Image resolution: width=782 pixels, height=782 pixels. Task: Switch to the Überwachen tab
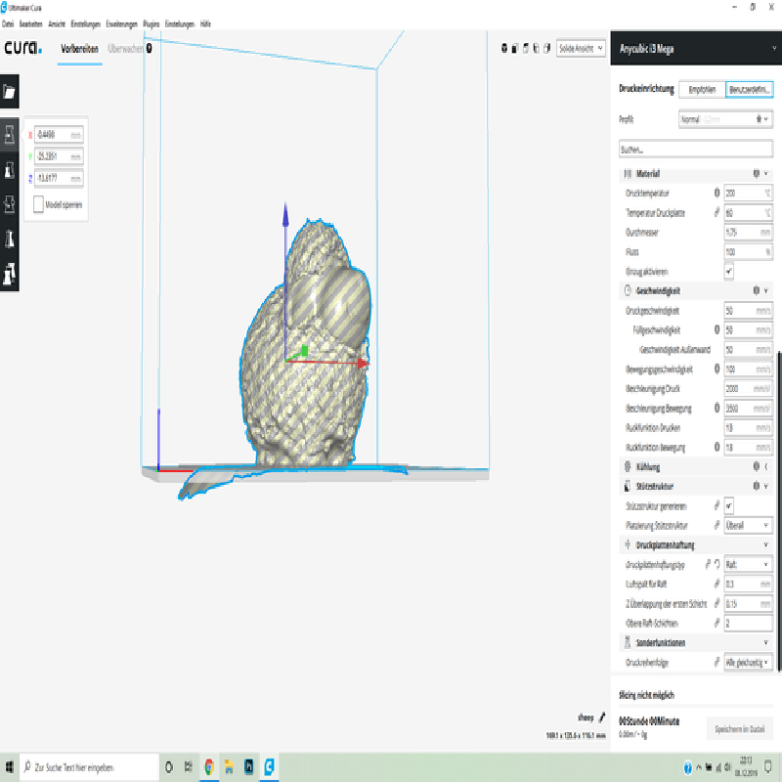128,48
